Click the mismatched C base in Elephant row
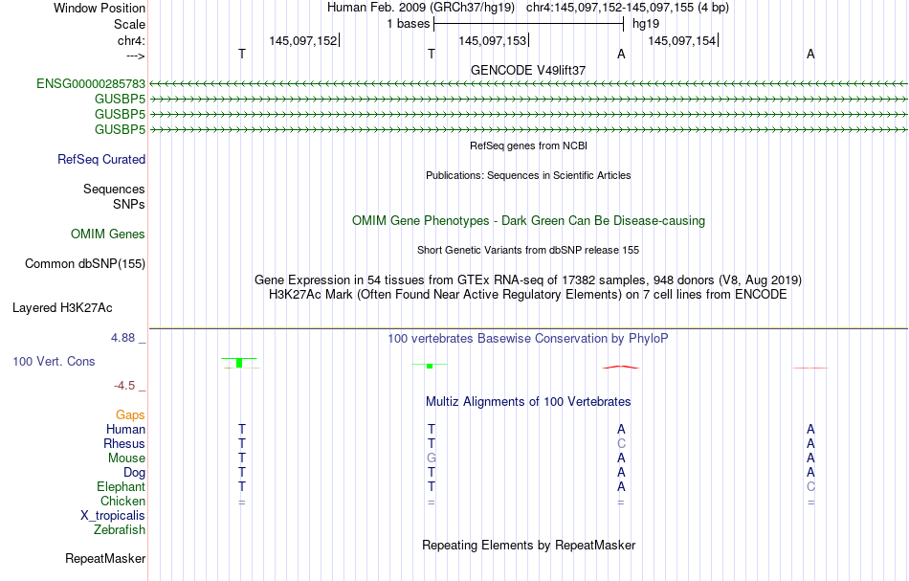 (x=811, y=486)
